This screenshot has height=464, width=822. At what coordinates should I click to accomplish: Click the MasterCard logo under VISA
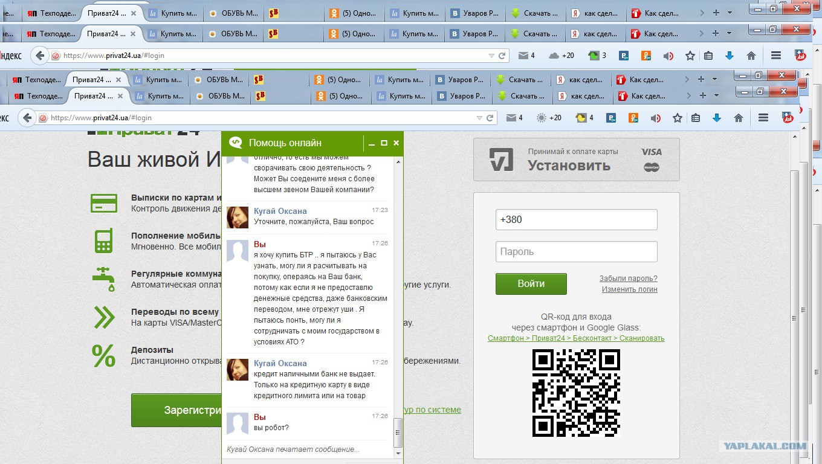[652, 167]
